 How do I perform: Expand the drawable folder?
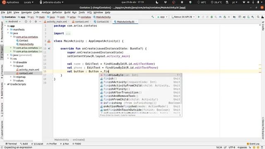pyautogui.click(x=11, y=62)
